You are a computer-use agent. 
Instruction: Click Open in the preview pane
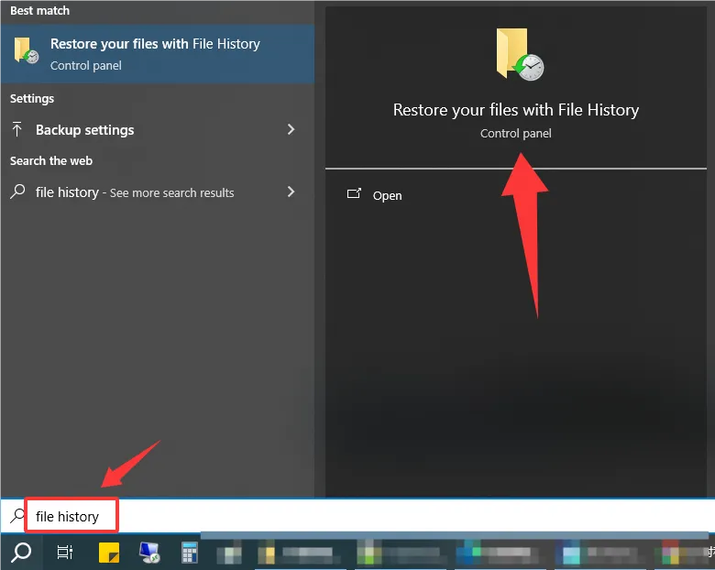coord(387,195)
